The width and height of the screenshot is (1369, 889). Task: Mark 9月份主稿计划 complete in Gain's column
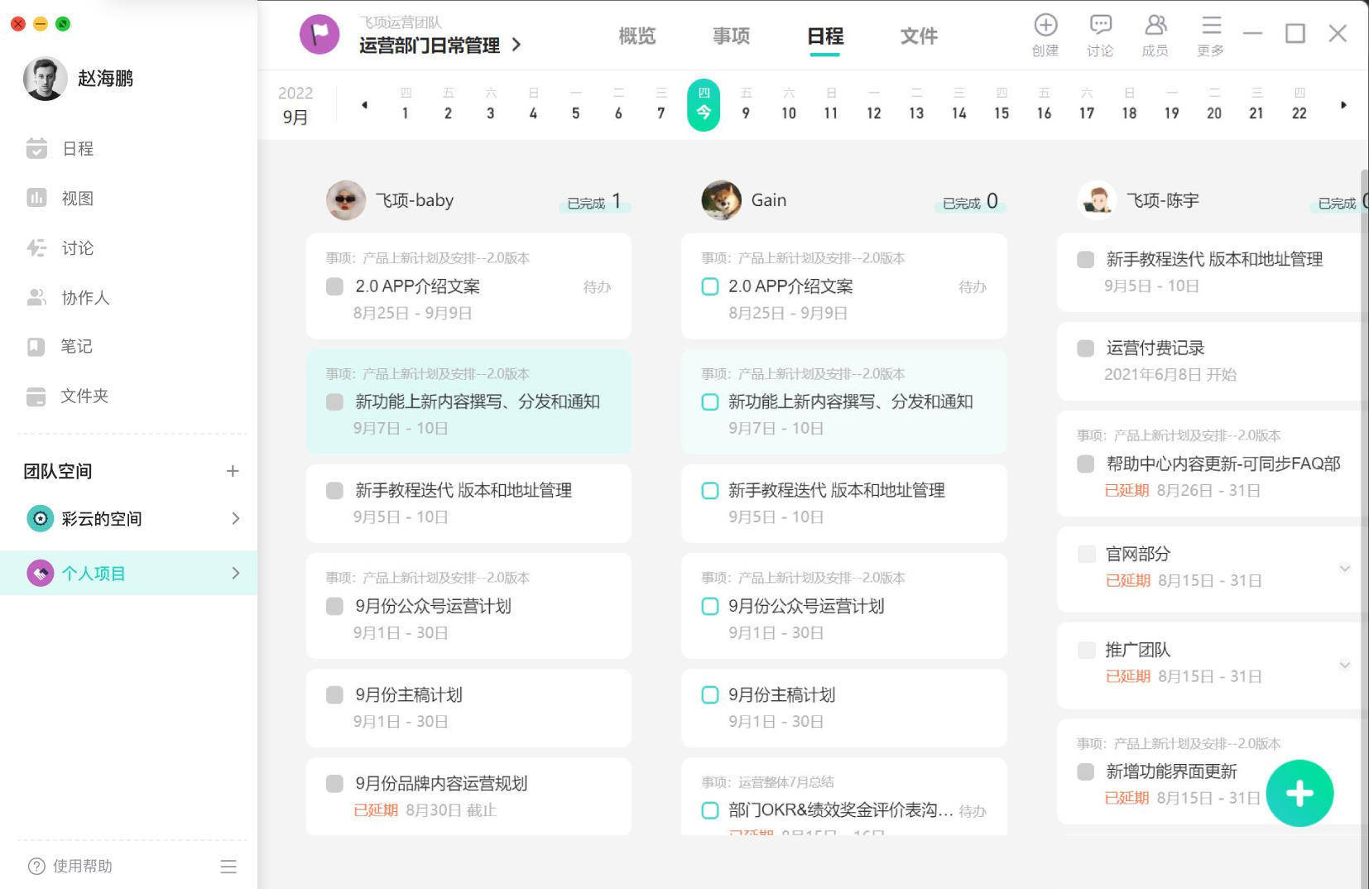click(710, 695)
